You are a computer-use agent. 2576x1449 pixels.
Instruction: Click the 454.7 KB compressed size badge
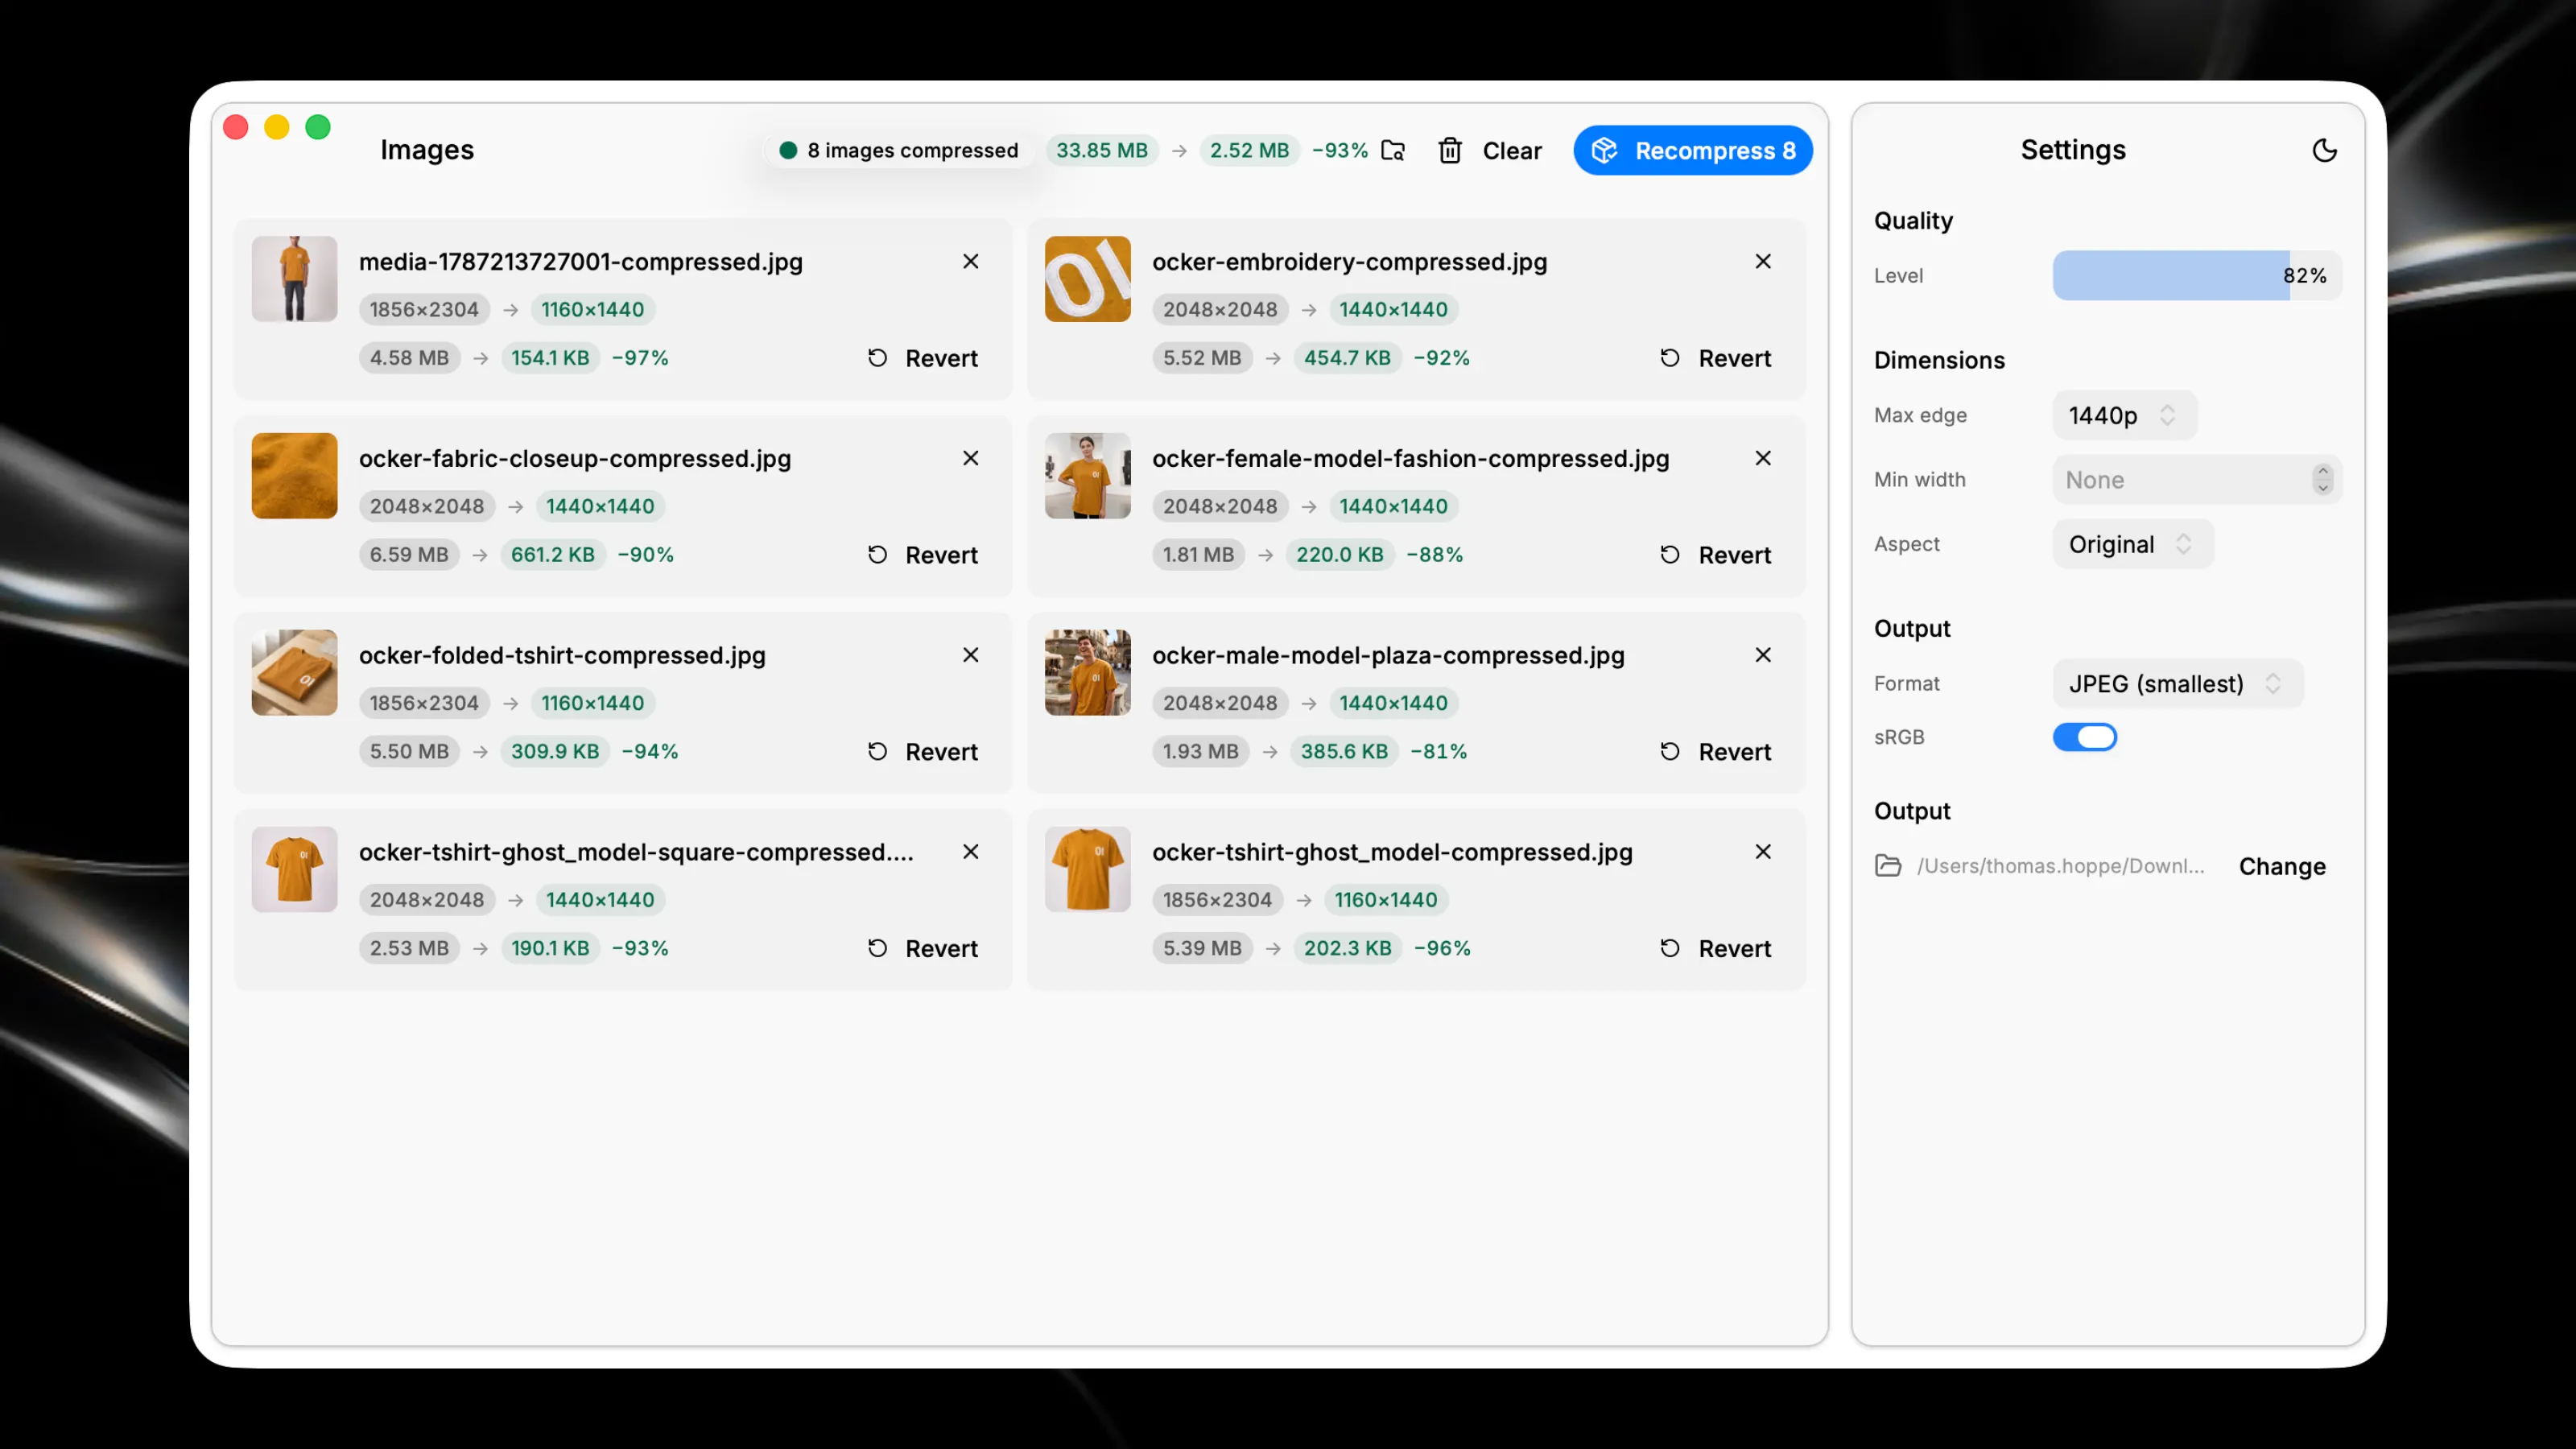coord(1347,358)
